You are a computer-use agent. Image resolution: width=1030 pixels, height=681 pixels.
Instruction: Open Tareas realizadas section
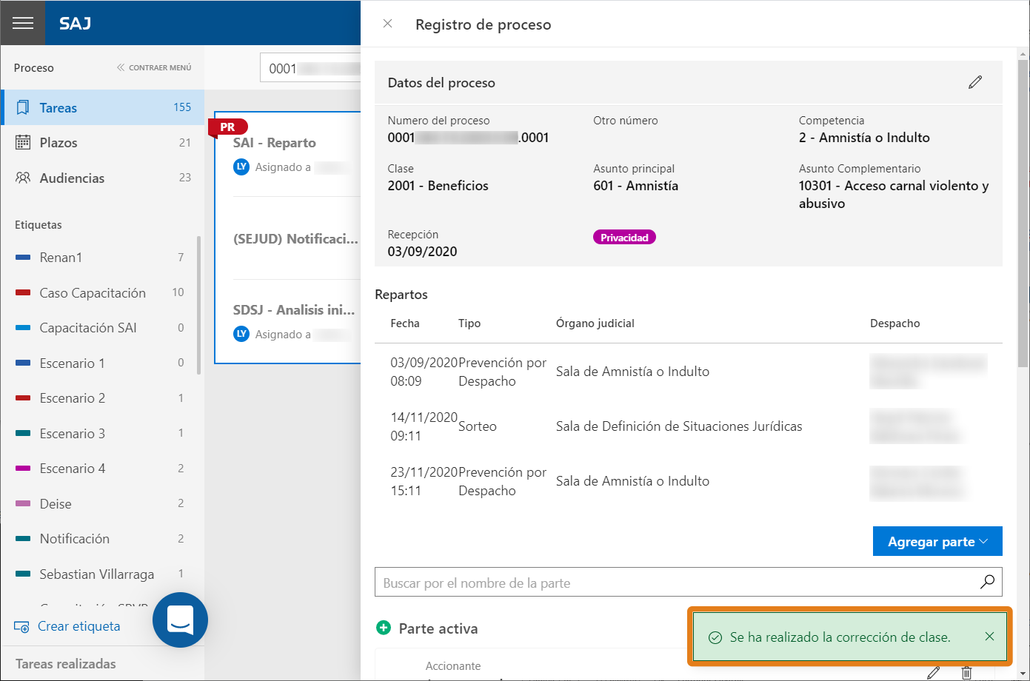point(66,664)
